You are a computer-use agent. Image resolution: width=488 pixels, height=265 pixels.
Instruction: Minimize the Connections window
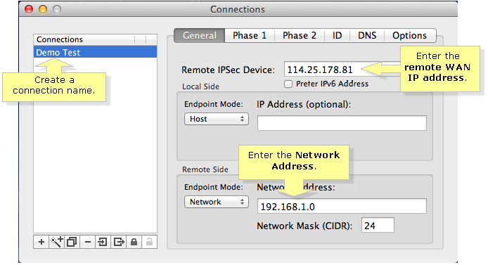click(43, 9)
